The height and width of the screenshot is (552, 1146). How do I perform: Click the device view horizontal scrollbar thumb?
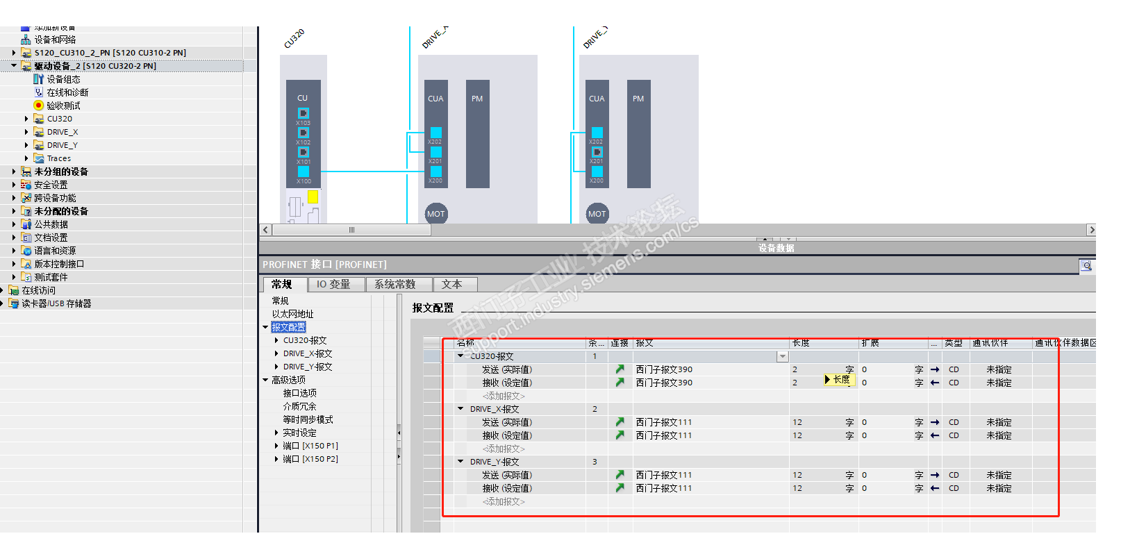click(x=351, y=230)
